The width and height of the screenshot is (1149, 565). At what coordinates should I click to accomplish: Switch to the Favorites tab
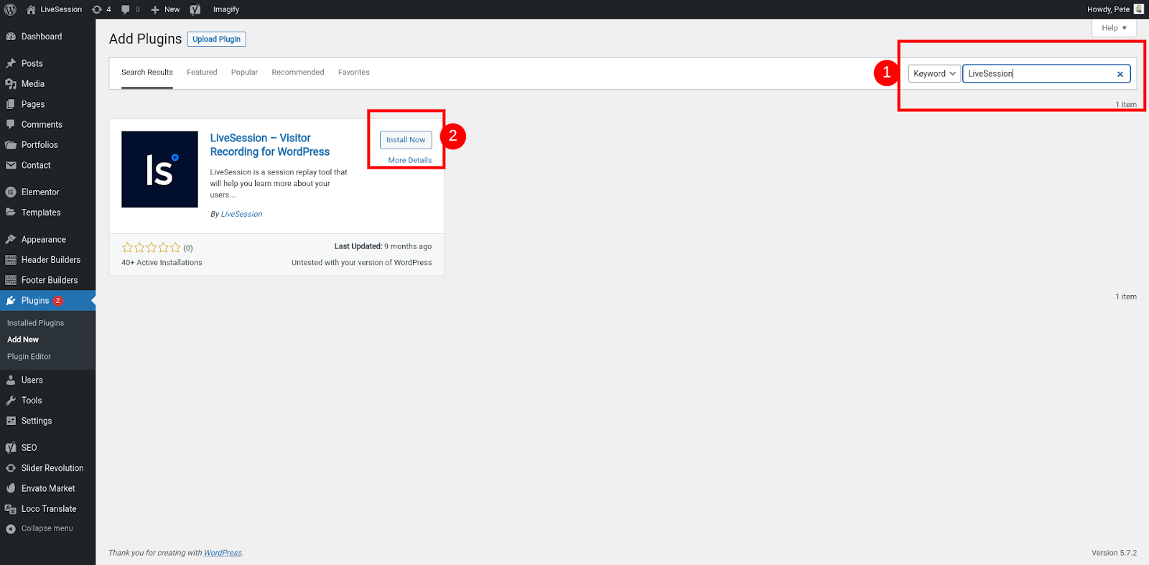click(354, 73)
